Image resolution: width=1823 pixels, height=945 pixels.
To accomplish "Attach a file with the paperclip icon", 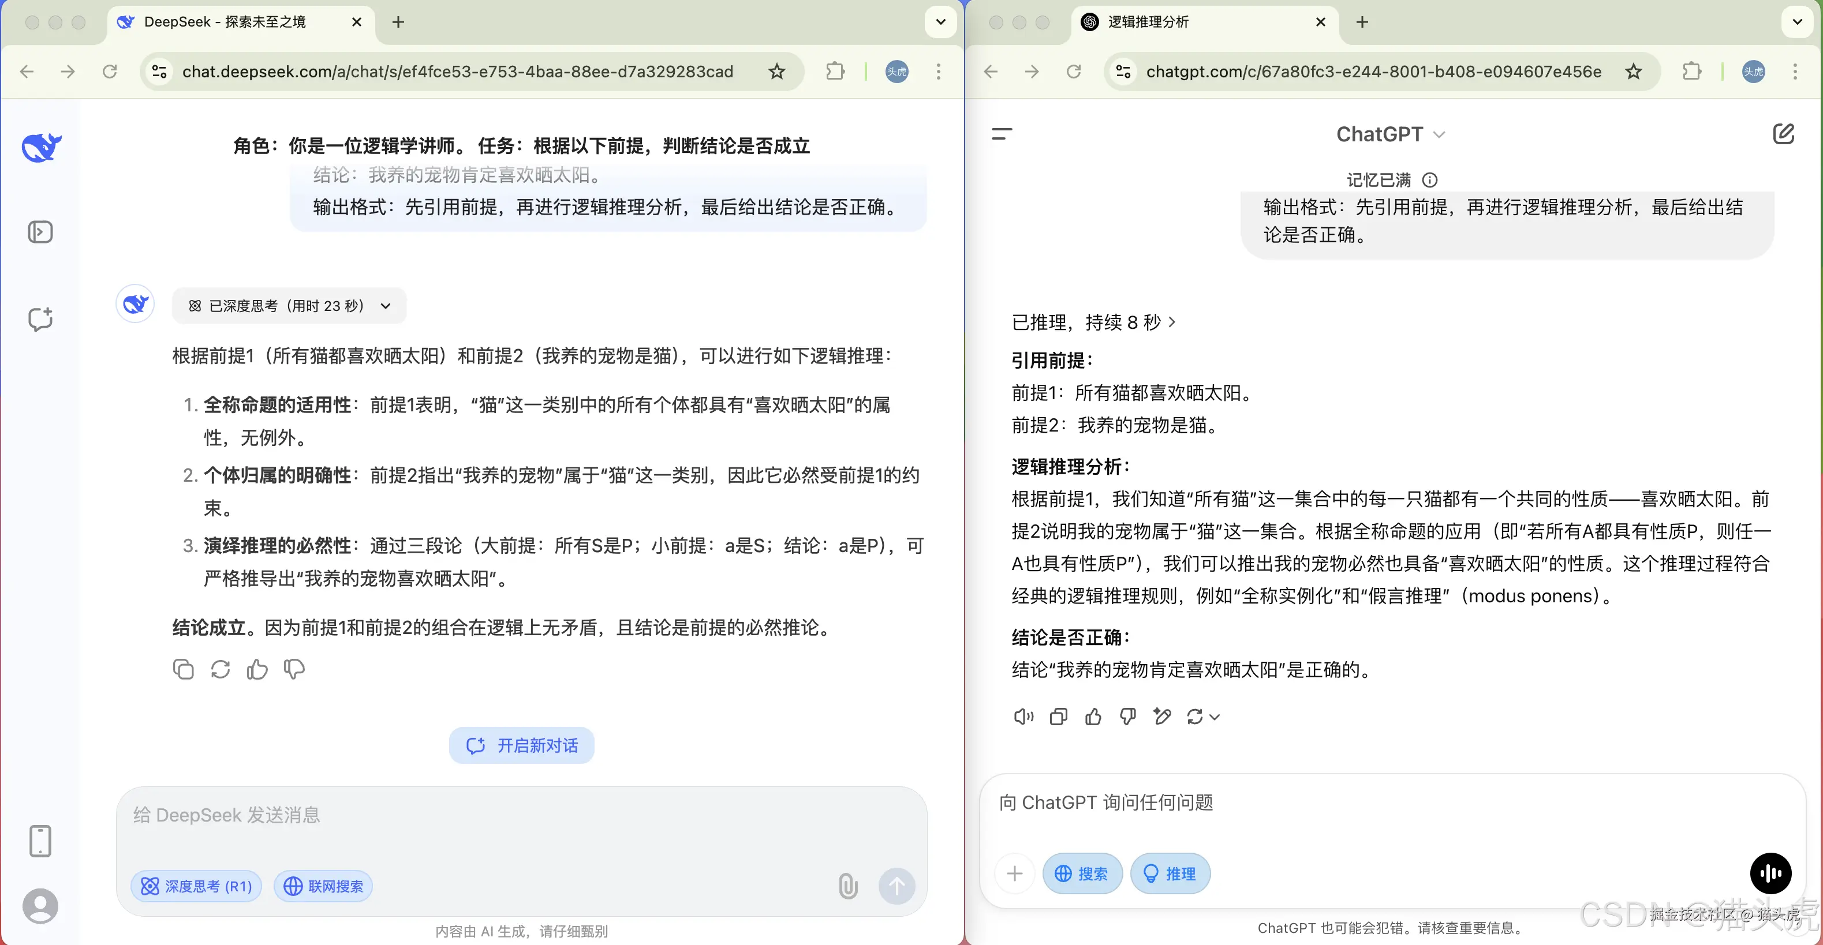I will (847, 886).
